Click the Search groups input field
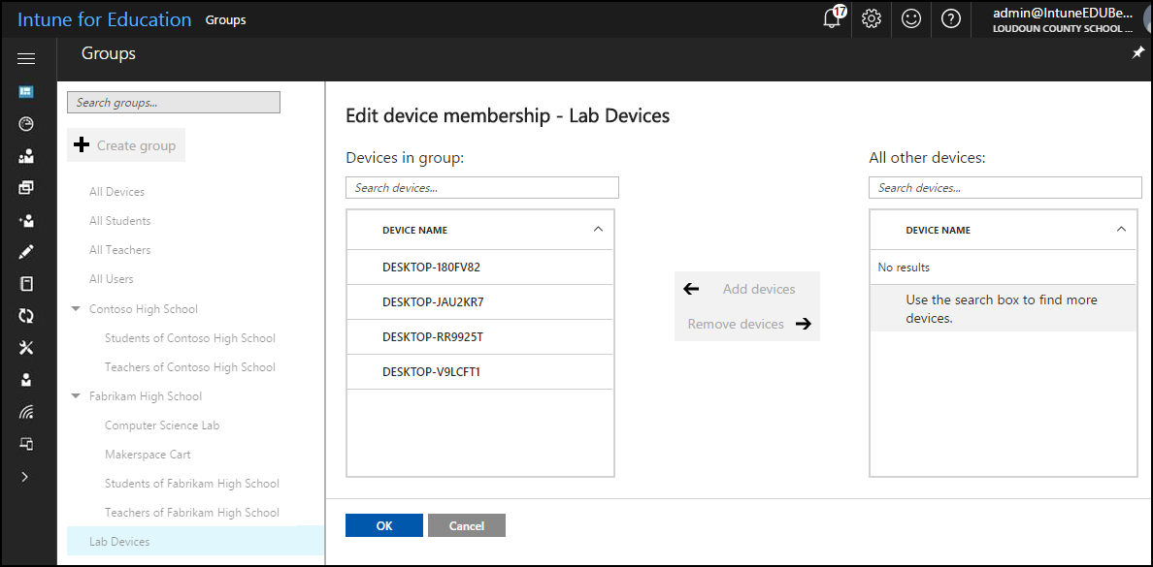 point(174,103)
